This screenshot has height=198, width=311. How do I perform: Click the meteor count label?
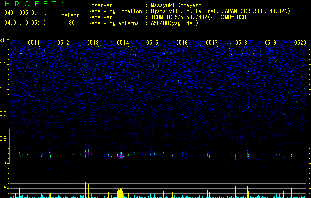point(70,15)
